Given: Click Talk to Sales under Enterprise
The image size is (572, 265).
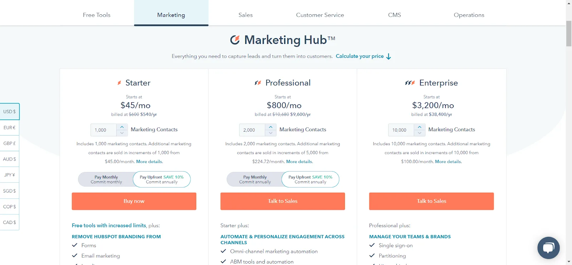Looking at the screenshot, I should (432, 201).
